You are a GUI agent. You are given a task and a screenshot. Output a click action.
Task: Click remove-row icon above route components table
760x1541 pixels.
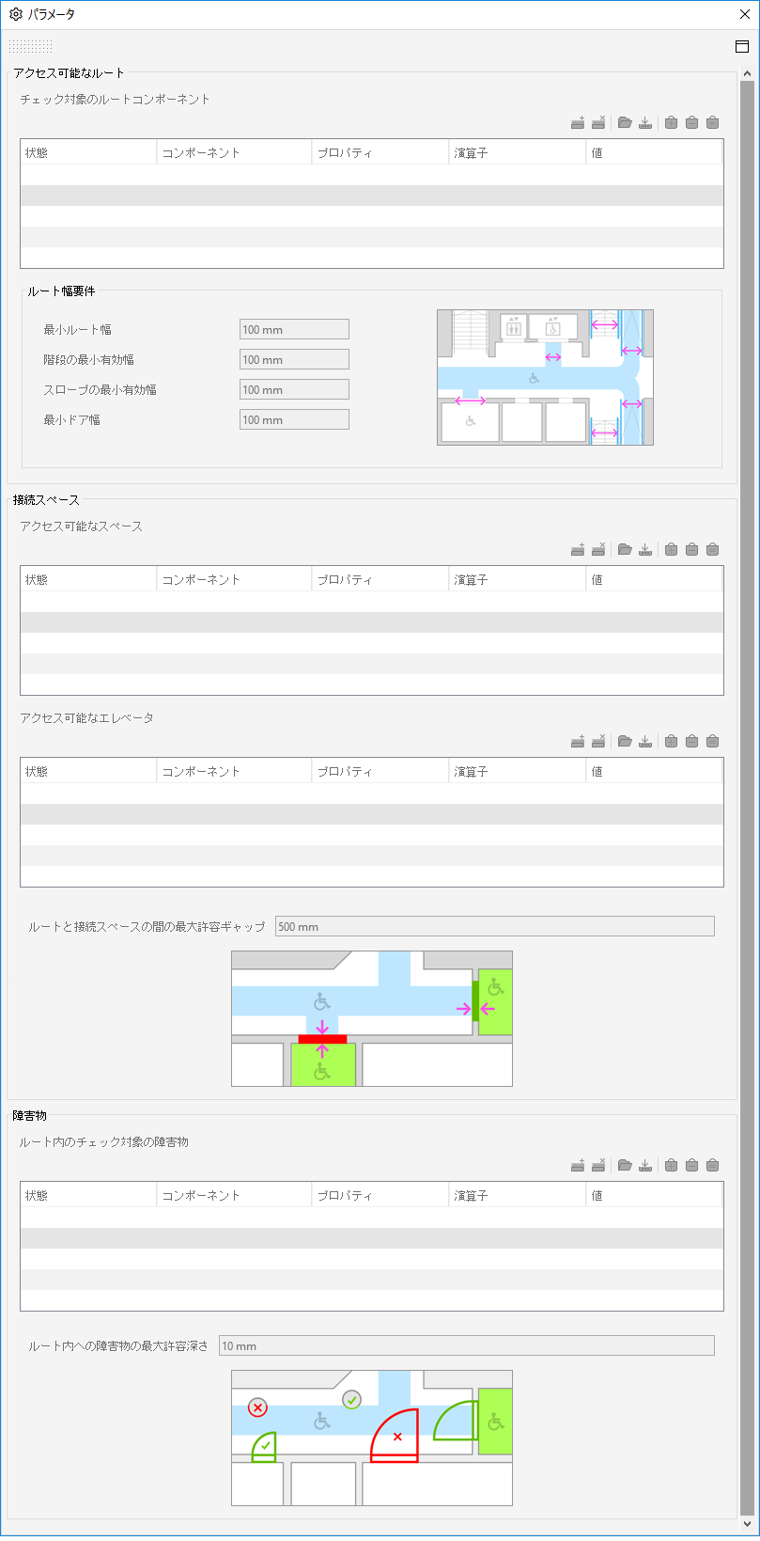click(x=598, y=122)
